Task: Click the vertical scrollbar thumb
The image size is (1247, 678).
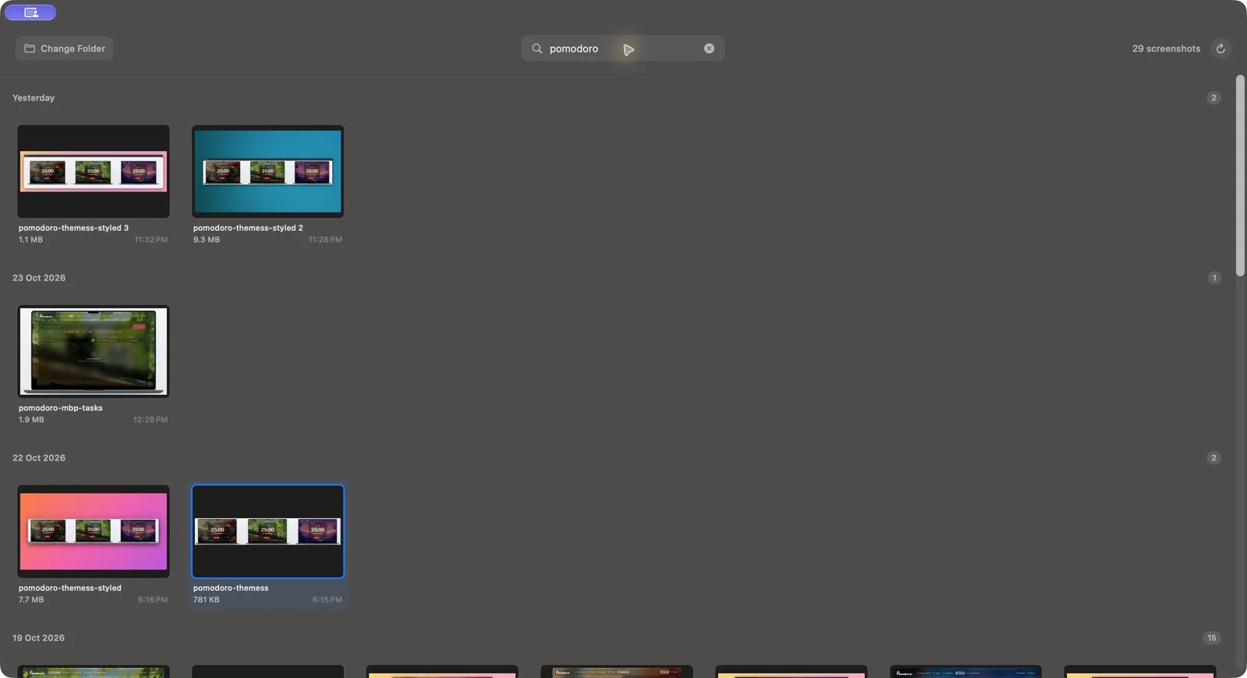Action: tap(1240, 175)
